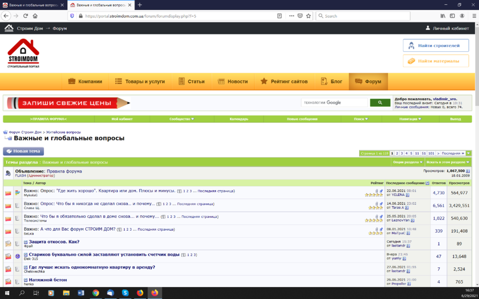Click the Найти строителей button
479x299 pixels.
coord(435,45)
